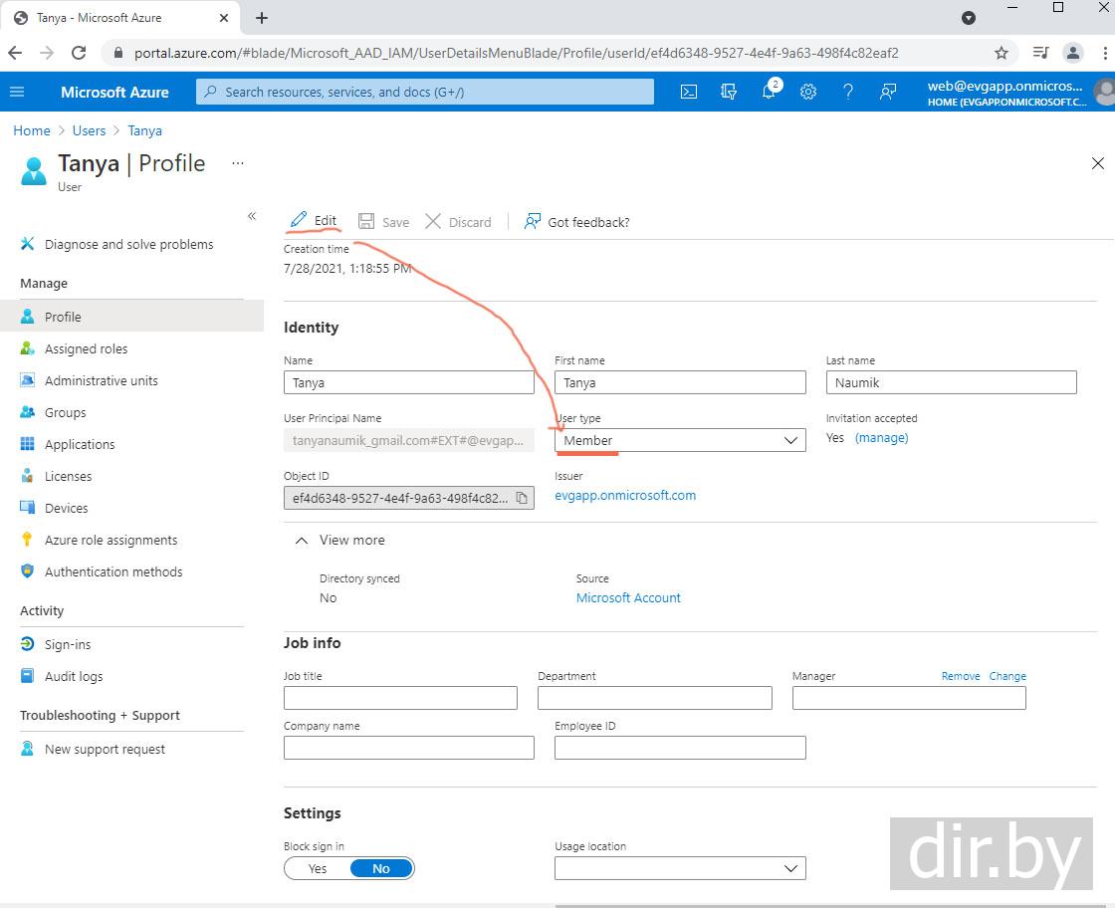Copy the Object ID to clipboard
Viewport: 1115px width, 908px height.
pos(522,498)
